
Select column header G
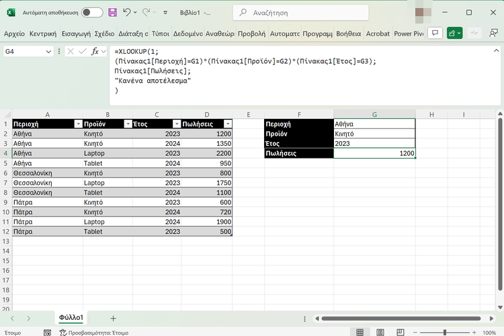coord(374,114)
